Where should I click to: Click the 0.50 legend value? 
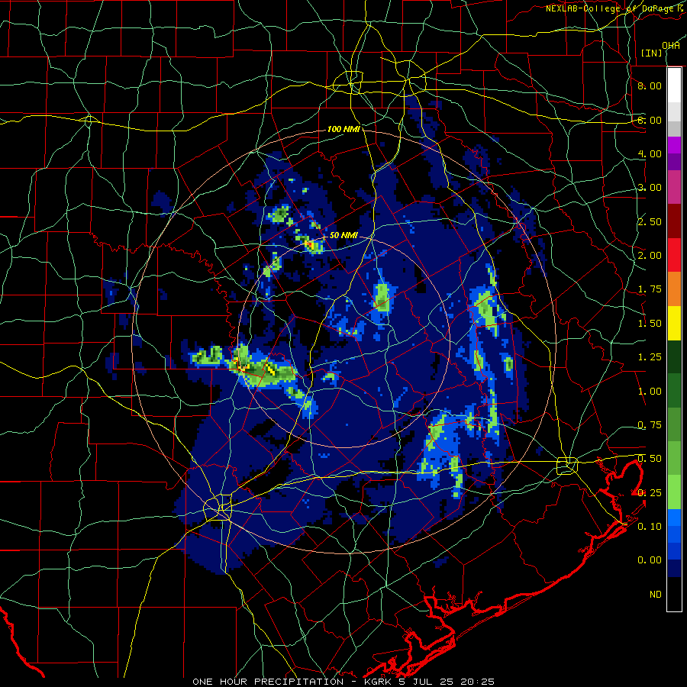click(650, 459)
